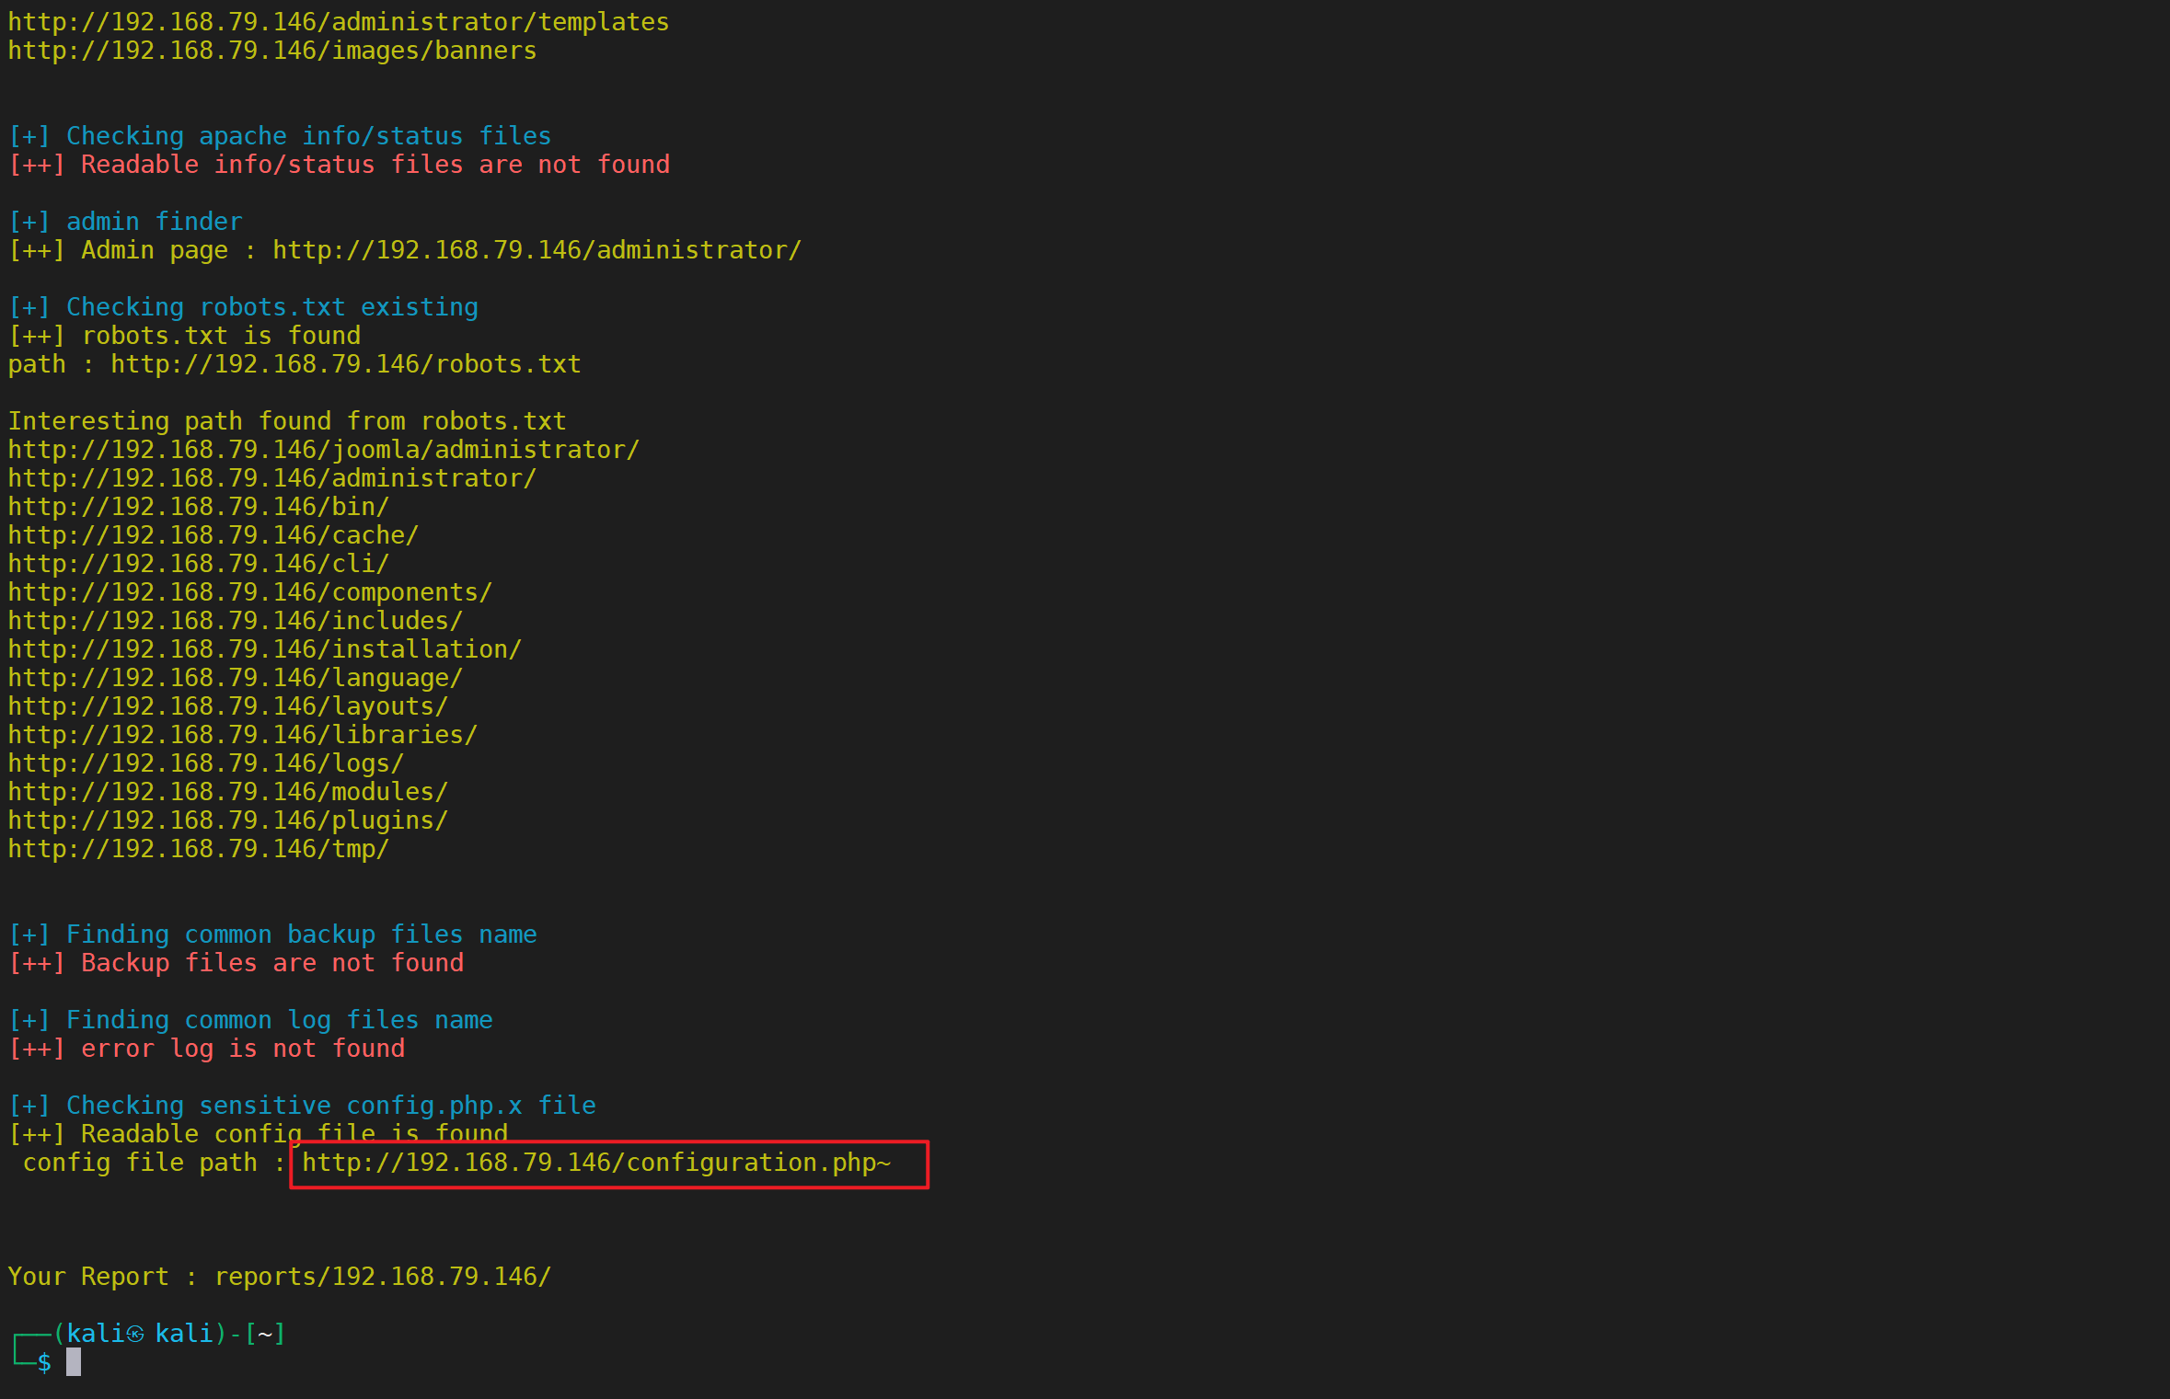Click the joomla/administrator/ URL
The width and height of the screenshot is (2170, 1399).
324,450
